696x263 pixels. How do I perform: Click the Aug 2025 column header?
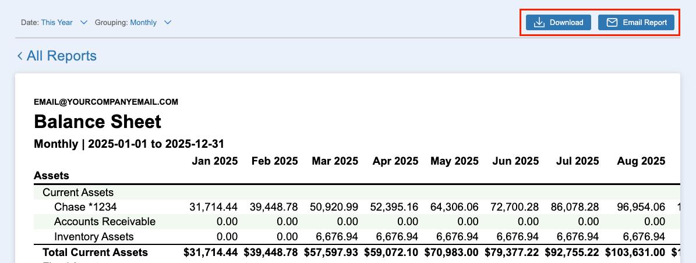pos(641,161)
